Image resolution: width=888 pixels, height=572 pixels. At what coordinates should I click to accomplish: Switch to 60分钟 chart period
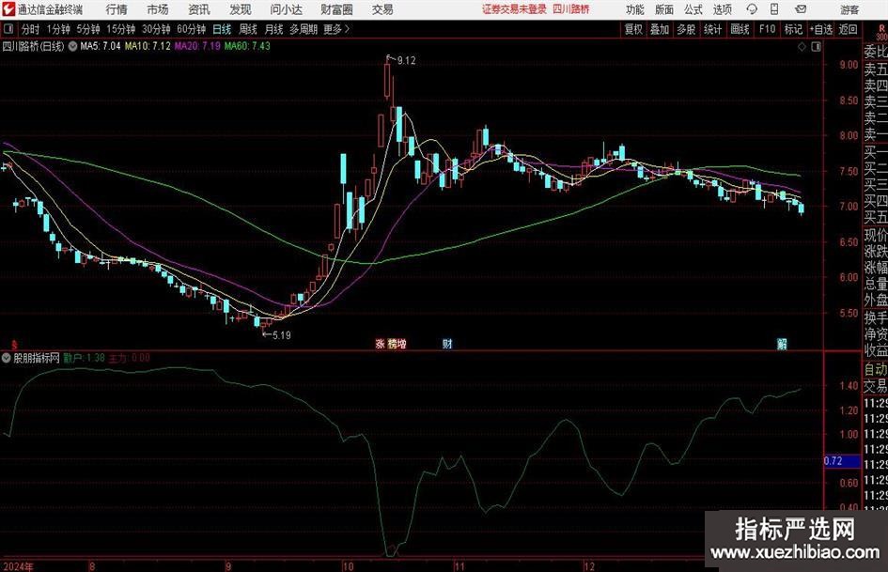click(192, 29)
